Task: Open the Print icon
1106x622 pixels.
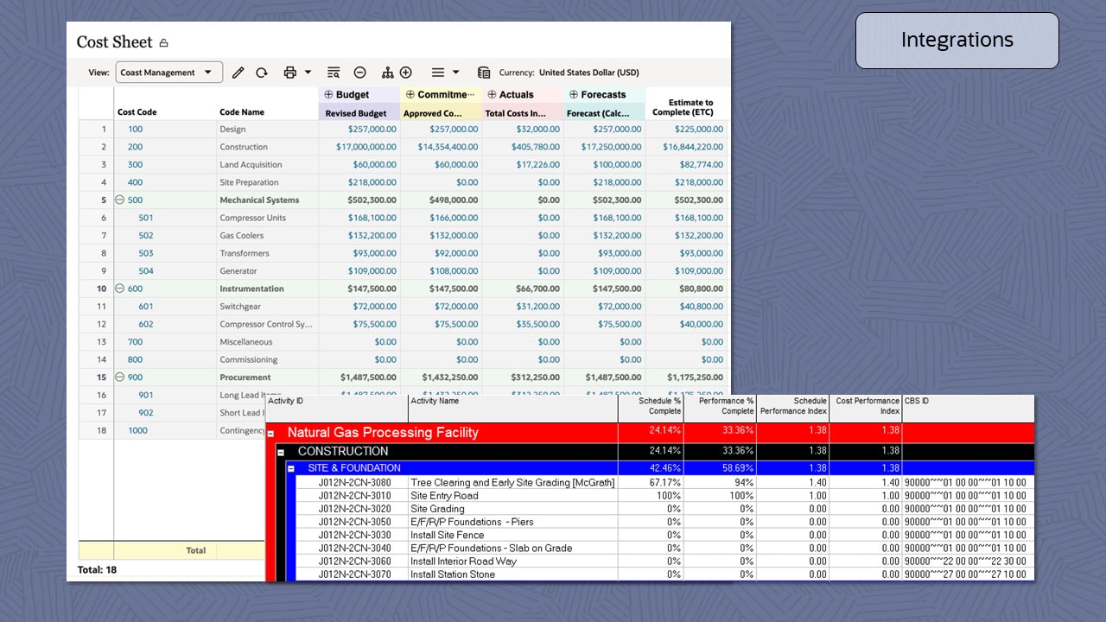Action: (x=292, y=72)
